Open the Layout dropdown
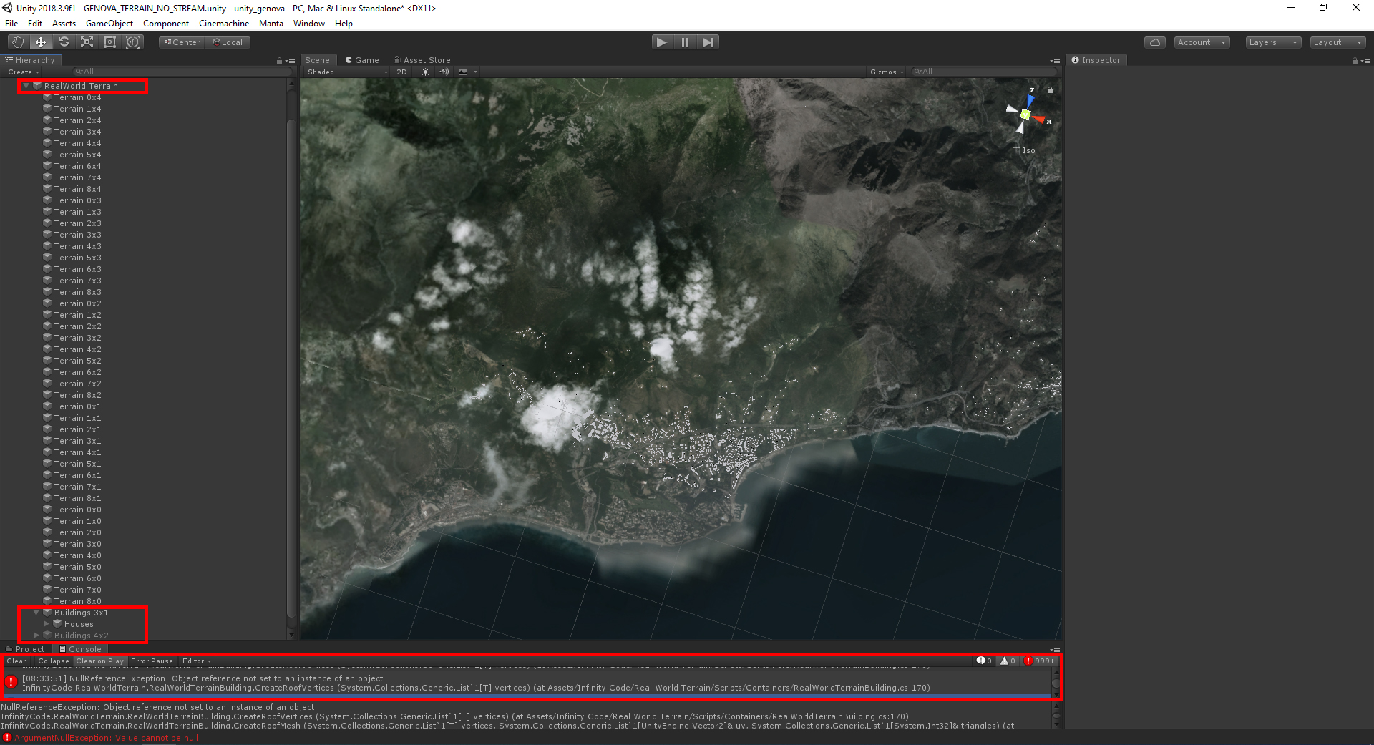The height and width of the screenshot is (745, 1374). (1338, 42)
